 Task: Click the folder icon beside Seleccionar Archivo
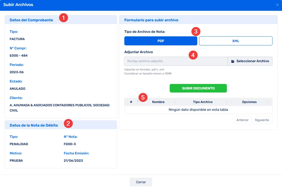233,61
